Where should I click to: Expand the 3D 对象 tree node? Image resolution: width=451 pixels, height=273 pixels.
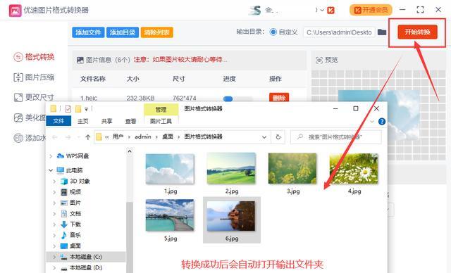(54, 181)
